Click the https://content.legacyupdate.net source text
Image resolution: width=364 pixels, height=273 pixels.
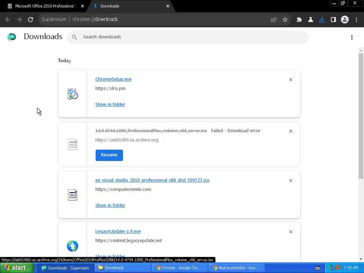coord(128,241)
